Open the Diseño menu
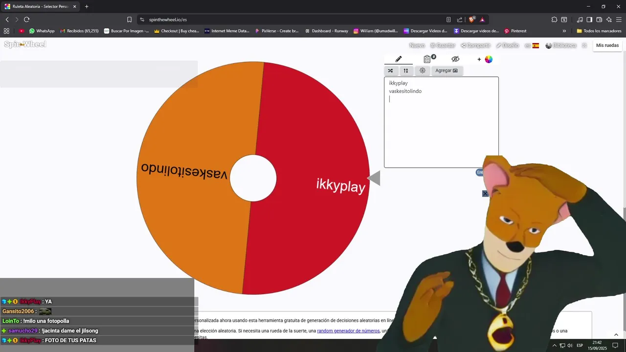Viewport: 626px width, 352px height. coord(507,45)
